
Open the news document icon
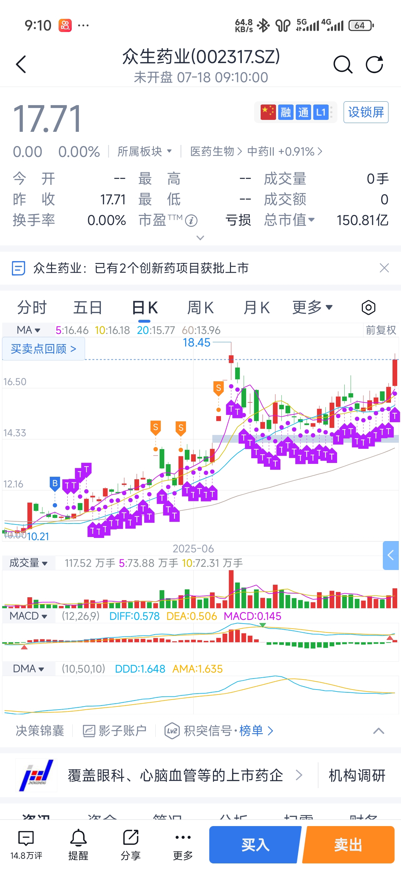coord(18,268)
